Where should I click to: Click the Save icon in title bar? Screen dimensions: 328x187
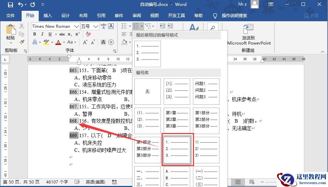click(10, 5)
